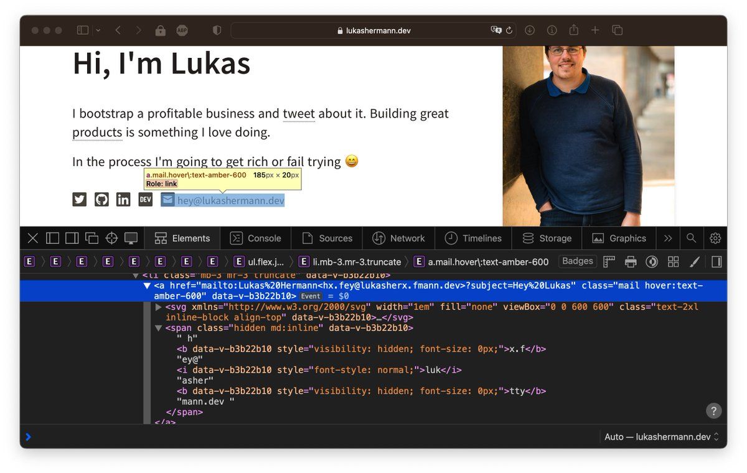747x473 pixels.
Task: Expand the svg element node
Action: click(159, 307)
